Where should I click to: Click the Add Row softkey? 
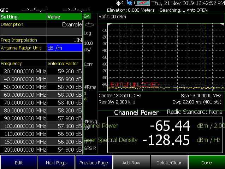131,163
